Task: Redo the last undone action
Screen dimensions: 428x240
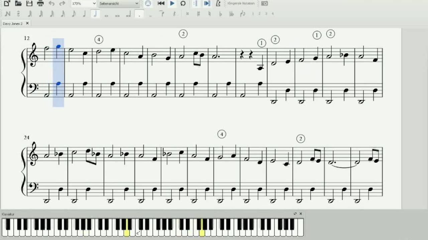Action: pyautogui.click(x=62, y=3)
